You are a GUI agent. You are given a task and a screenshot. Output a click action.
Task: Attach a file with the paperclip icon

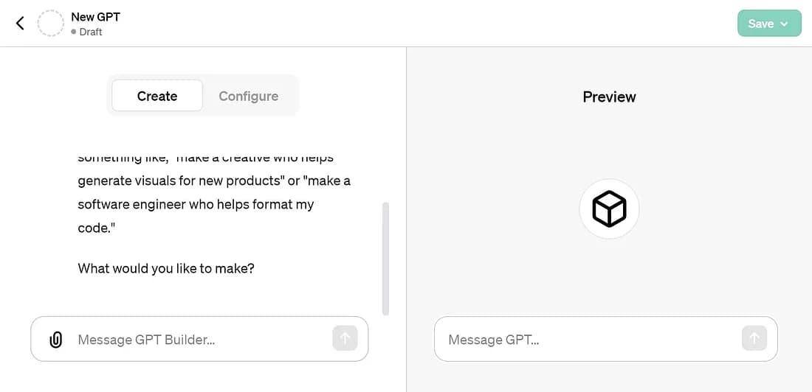(x=55, y=340)
